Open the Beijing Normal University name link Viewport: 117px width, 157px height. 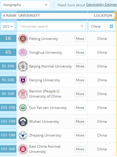point(50,66)
